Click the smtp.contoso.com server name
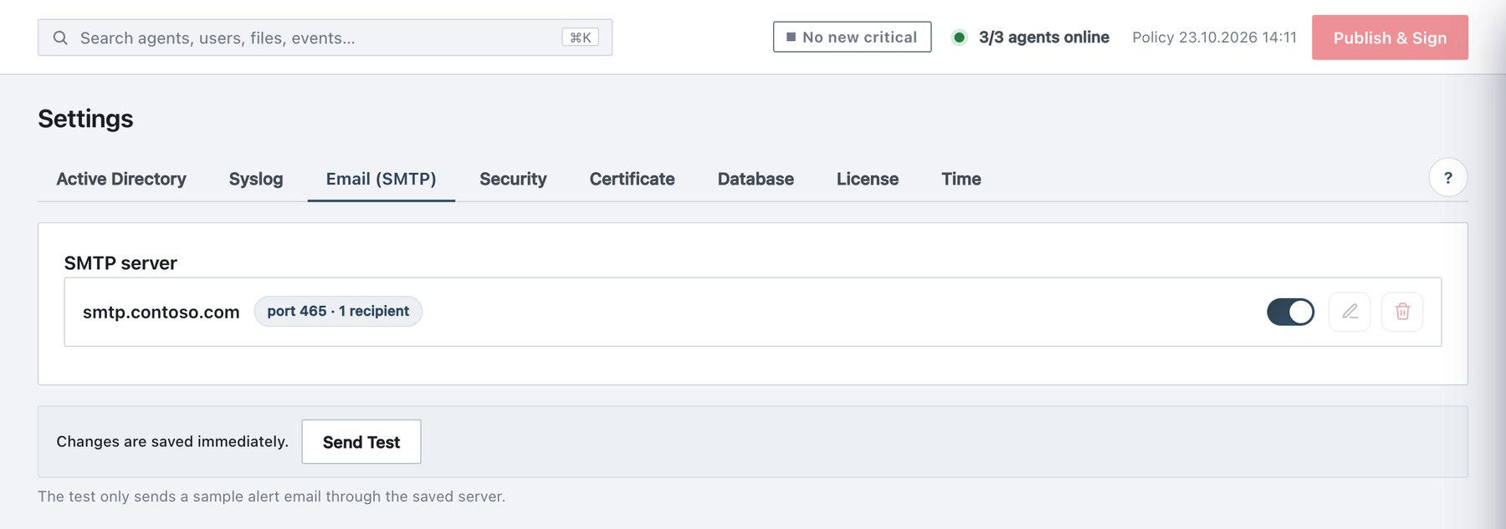The width and height of the screenshot is (1506, 529). pos(161,312)
